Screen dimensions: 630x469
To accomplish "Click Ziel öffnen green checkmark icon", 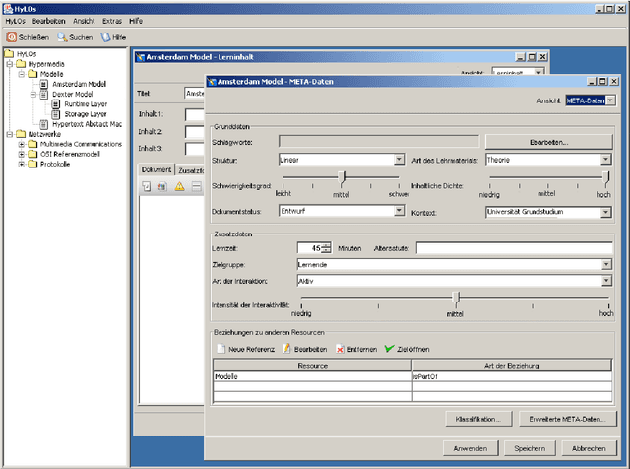I will [391, 349].
